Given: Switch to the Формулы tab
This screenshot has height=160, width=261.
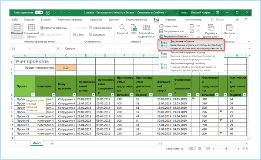Looking at the screenshot, I should 96,20.
